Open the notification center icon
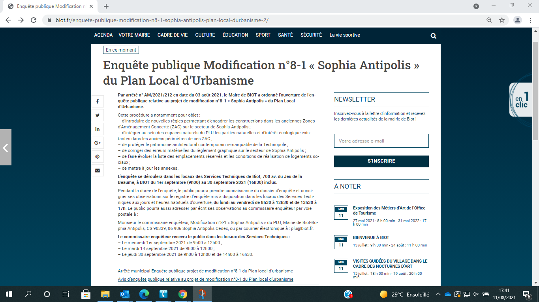Image resolution: width=539 pixels, height=302 pixels. (526, 294)
